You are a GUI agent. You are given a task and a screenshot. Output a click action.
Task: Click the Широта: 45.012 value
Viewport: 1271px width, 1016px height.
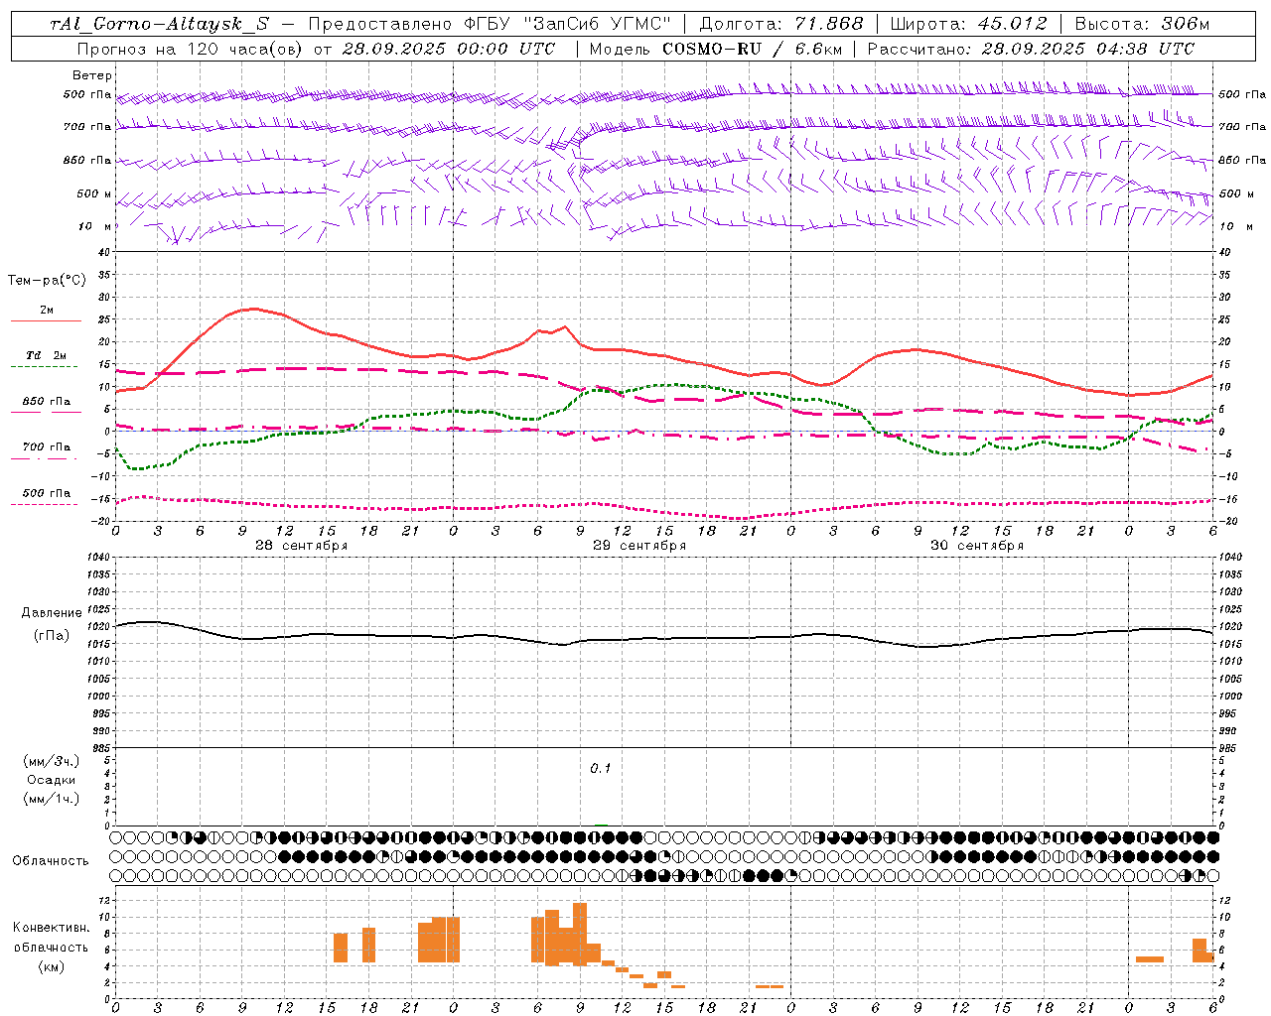tap(969, 25)
